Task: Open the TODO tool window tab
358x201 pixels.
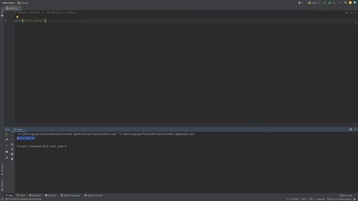Action: click(21, 195)
